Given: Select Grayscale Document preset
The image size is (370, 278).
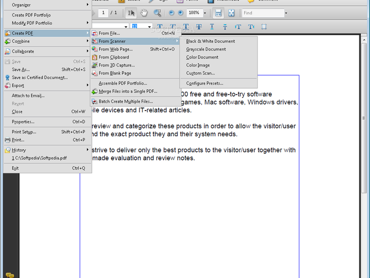Looking at the screenshot, I should point(218,49).
